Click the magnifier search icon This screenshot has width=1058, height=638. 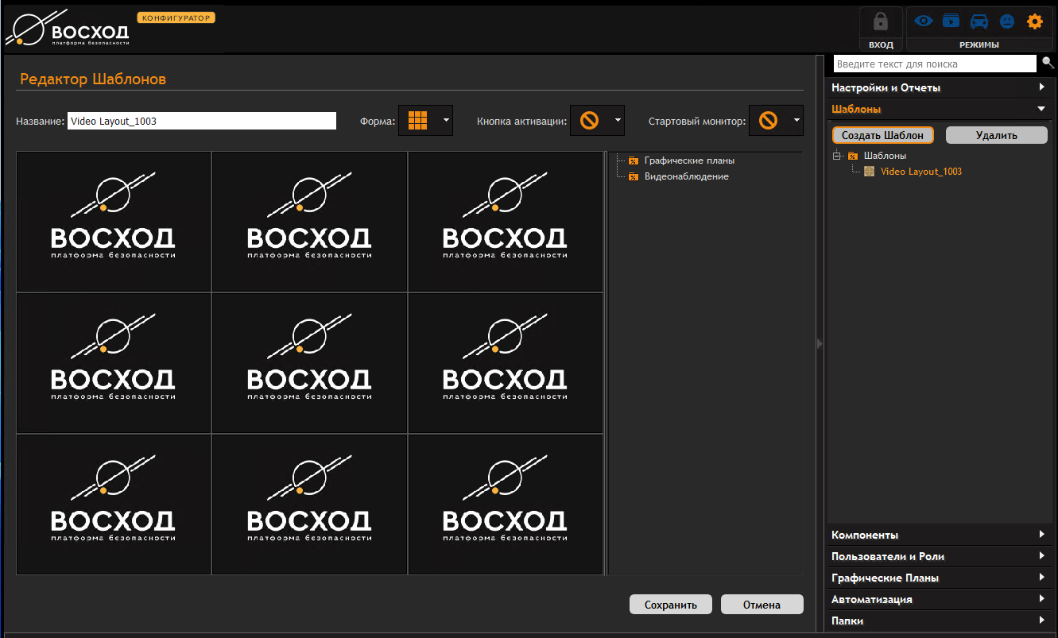(x=1048, y=64)
